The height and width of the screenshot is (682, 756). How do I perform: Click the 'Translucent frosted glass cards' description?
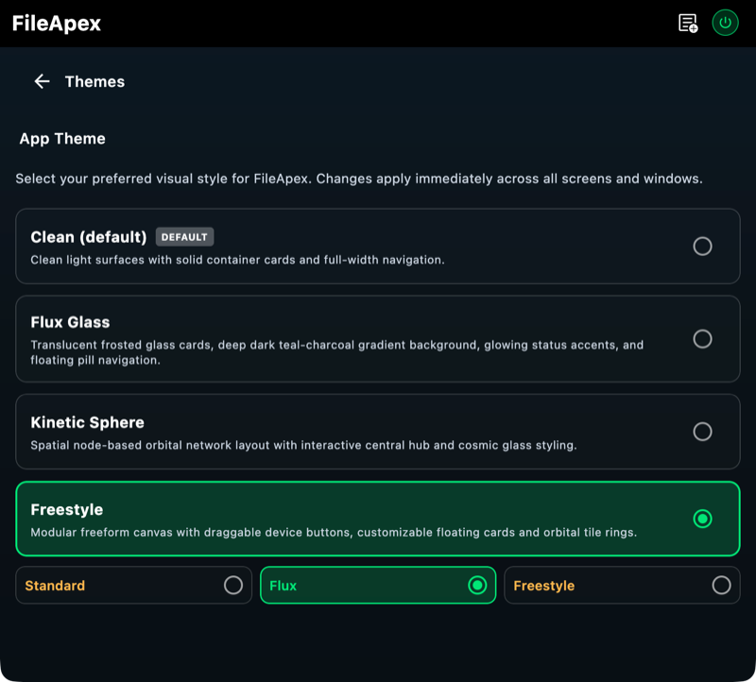(x=336, y=352)
